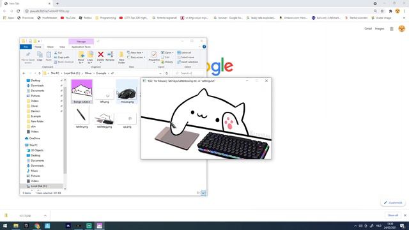
Task: Click the Rename icon in the Organize group
Action: (110, 54)
